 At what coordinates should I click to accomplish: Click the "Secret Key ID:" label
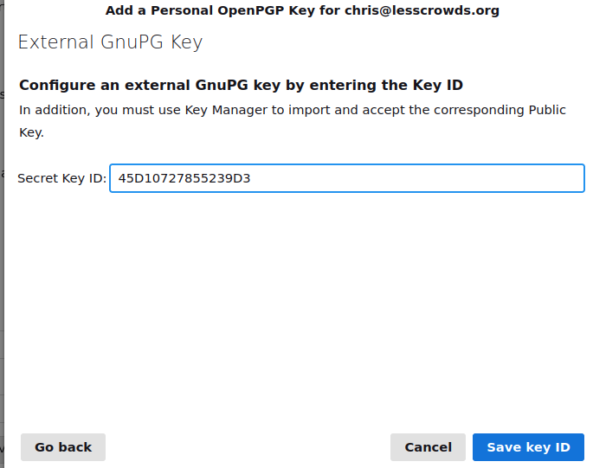click(x=61, y=178)
